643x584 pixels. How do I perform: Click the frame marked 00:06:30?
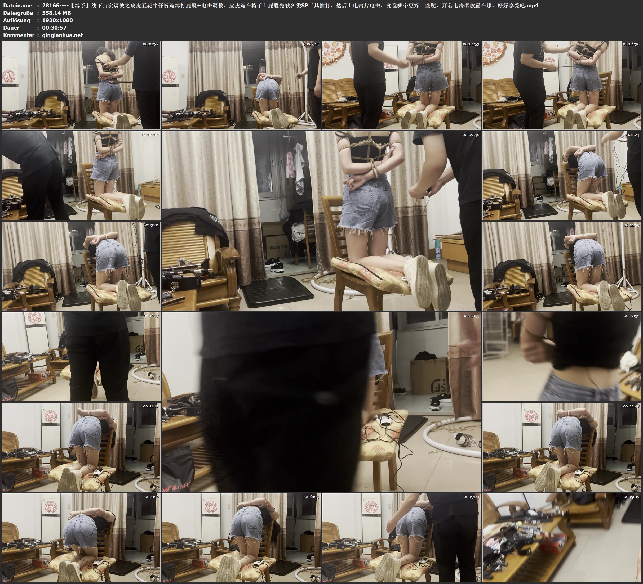pyautogui.click(x=562, y=85)
